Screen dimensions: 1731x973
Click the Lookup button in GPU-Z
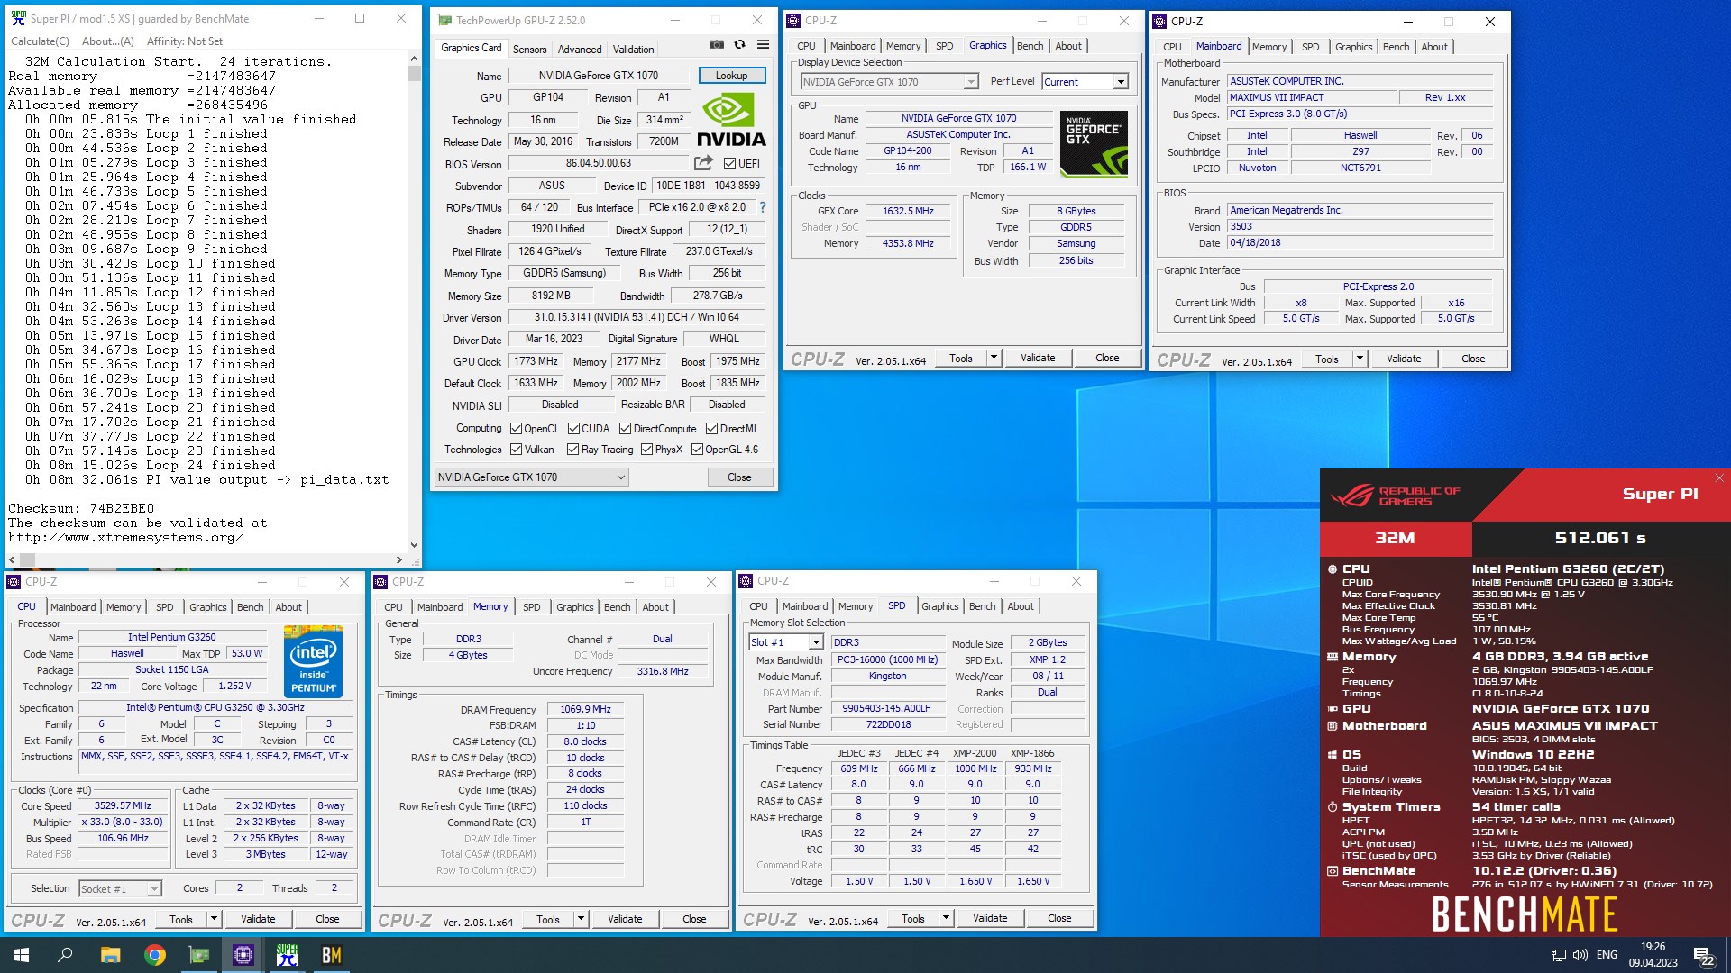point(731,76)
